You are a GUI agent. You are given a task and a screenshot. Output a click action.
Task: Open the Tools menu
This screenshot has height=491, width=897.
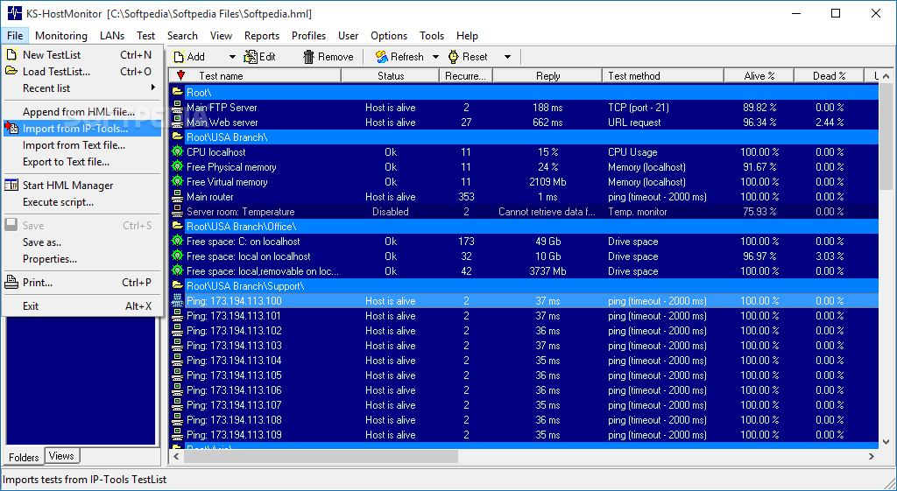coord(432,35)
